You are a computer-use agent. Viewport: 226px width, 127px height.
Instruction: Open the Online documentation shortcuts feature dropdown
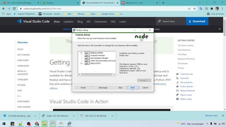coord(87,61)
